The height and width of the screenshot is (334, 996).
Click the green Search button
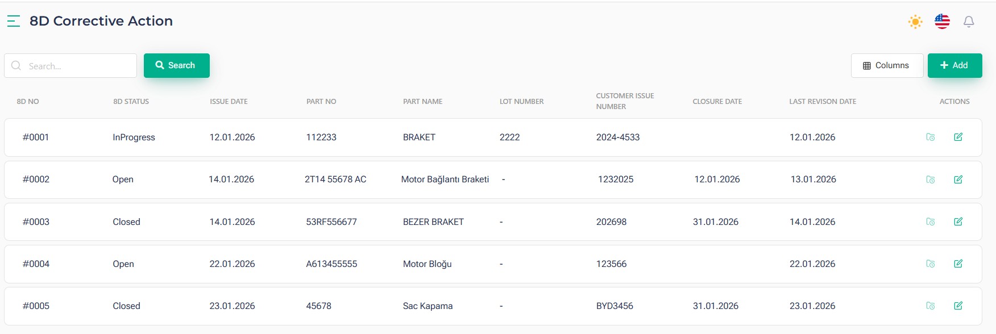[176, 65]
